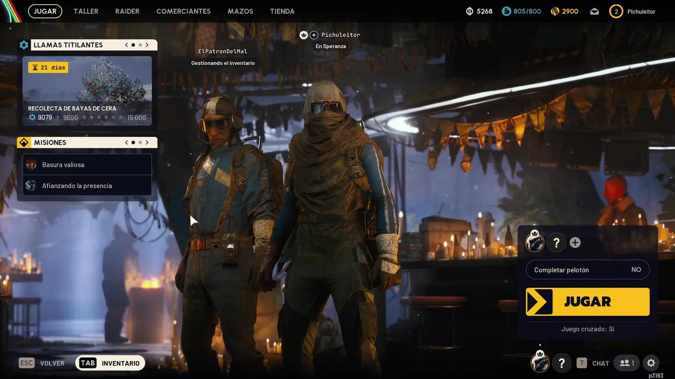Go to next Llamas Titilantes page arrow
Screen dimensions: 675x379
click(x=147, y=45)
